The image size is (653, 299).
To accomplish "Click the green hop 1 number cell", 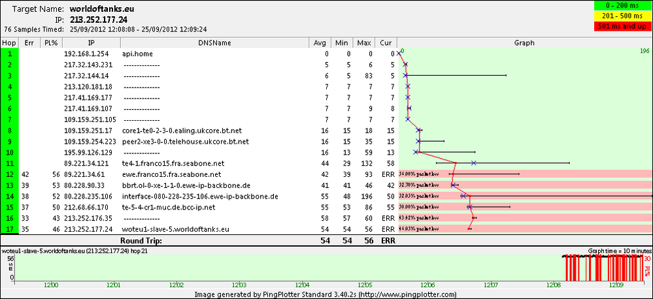I will 10,54.
